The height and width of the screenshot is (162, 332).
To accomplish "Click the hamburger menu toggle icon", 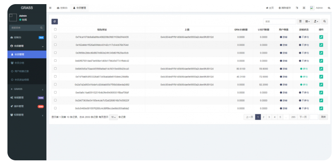I will click(50, 8).
